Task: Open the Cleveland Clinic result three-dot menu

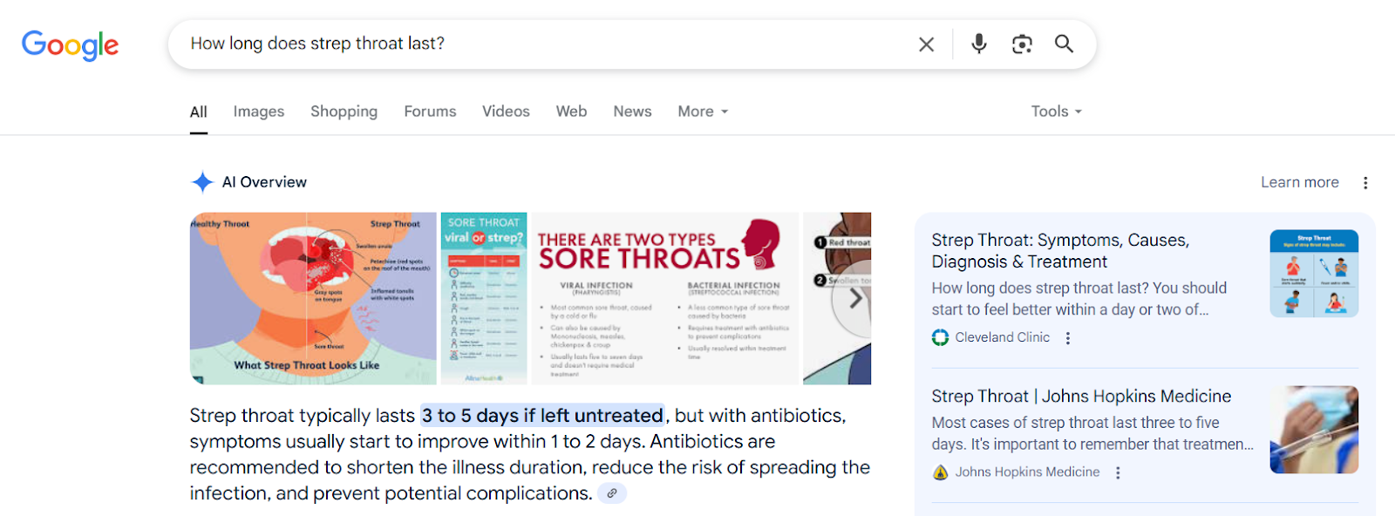Action: (1068, 338)
